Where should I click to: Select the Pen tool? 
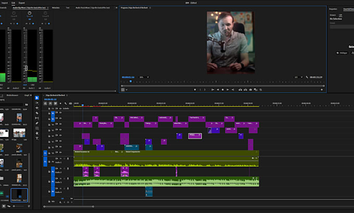click(x=37, y=123)
